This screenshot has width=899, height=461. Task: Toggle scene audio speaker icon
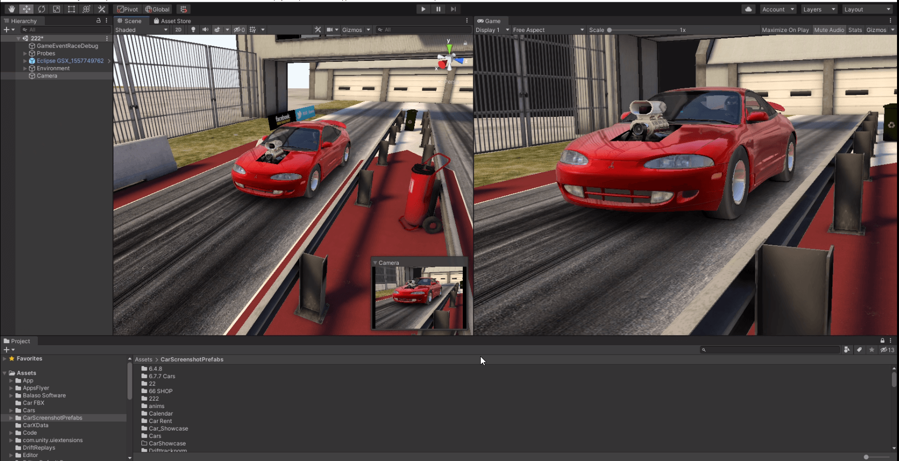(x=205, y=30)
